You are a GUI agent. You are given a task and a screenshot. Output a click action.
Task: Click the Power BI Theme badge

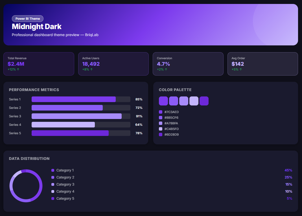[x=28, y=19]
